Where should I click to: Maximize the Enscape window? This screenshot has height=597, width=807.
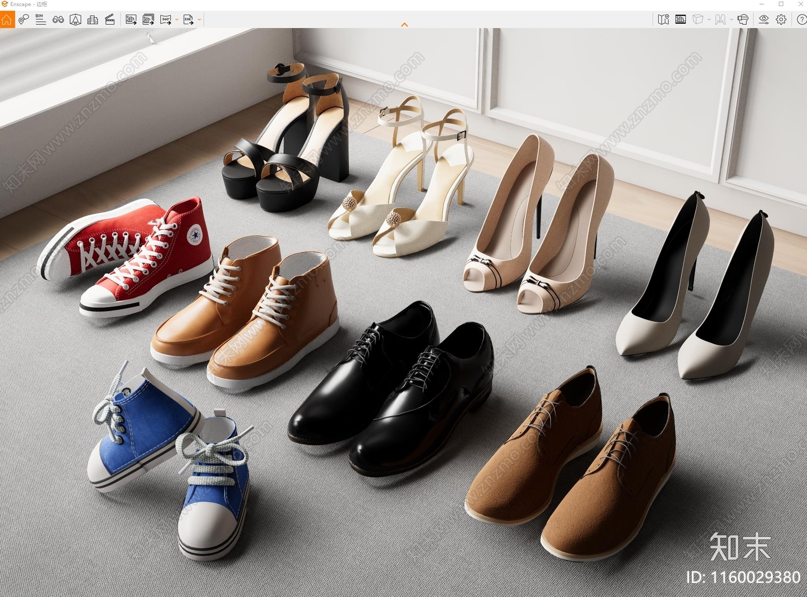pyautogui.click(x=781, y=4)
